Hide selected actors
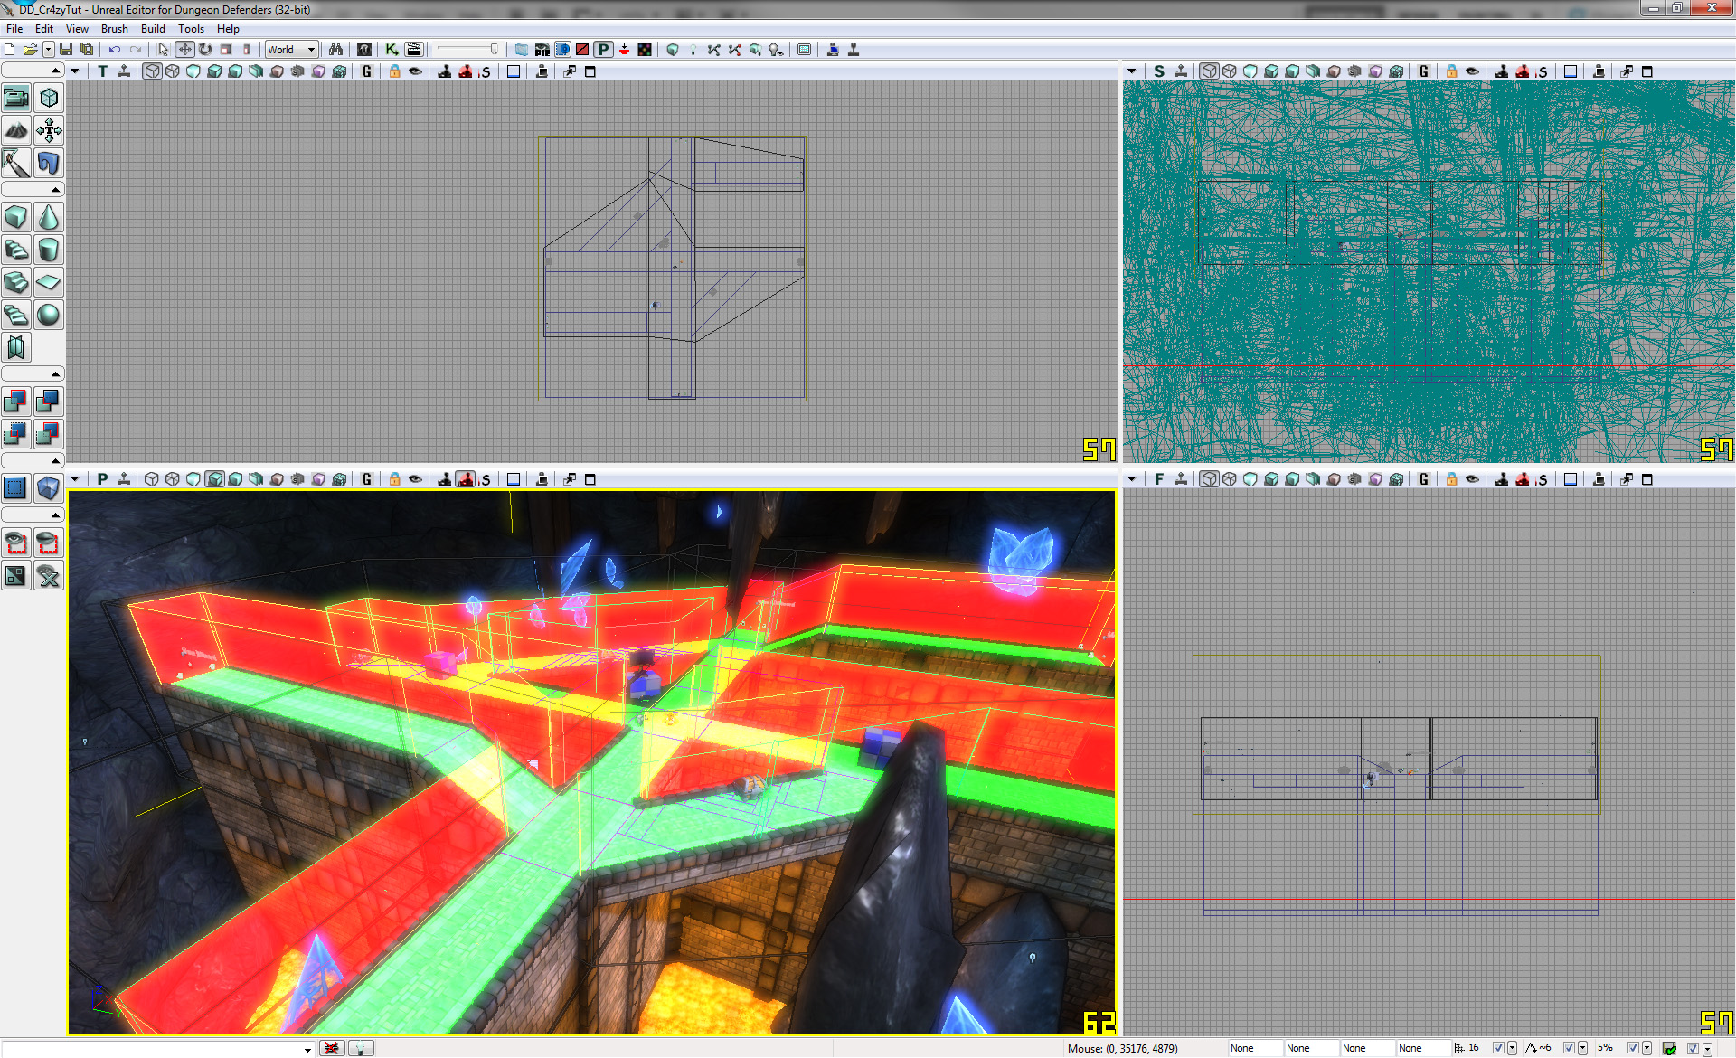Image resolution: width=1736 pixels, height=1058 pixels. coord(49,543)
